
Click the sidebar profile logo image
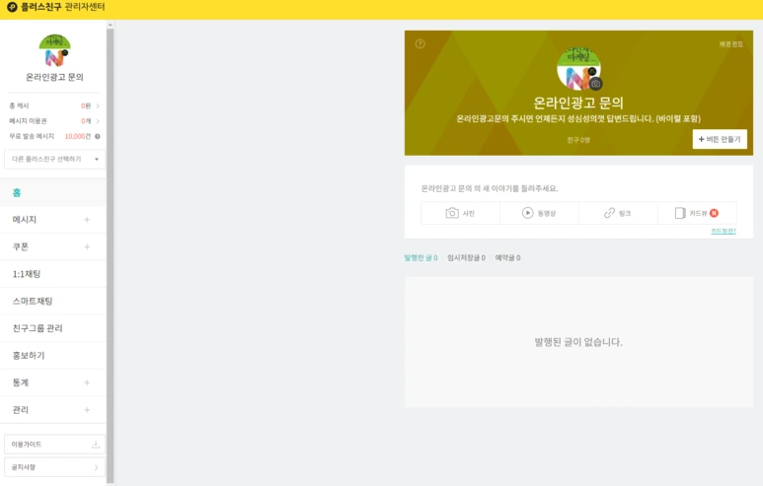click(x=54, y=50)
